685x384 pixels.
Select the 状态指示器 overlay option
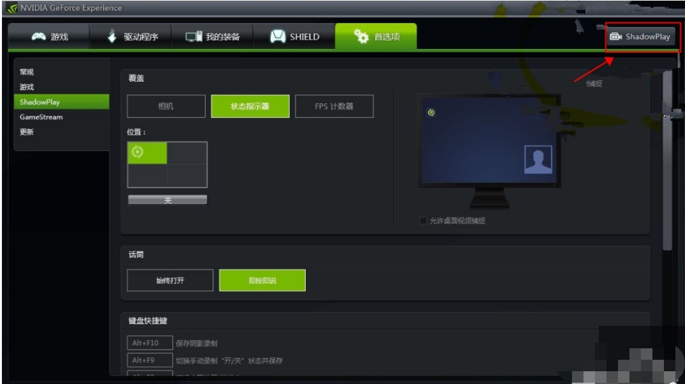coord(250,106)
